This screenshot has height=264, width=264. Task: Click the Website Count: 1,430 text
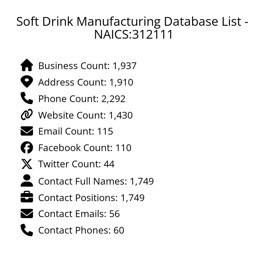pos(85,115)
